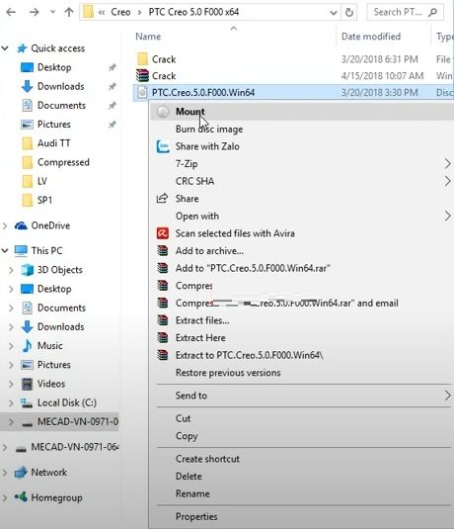Image resolution: width=454 pixels, height=529 pixels.
Task: Open Desktop icon under Quick access
Action: [27, 67]
